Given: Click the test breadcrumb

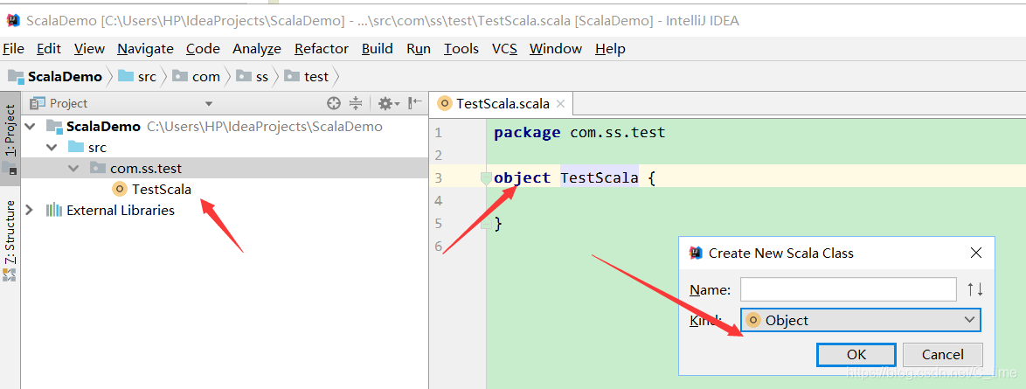Looking at the screenshot, I should [307, 77].
